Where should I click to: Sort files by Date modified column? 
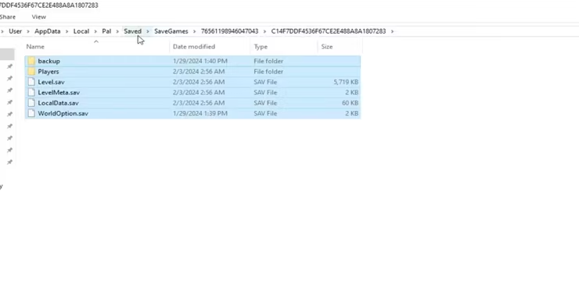coord(210,47)
